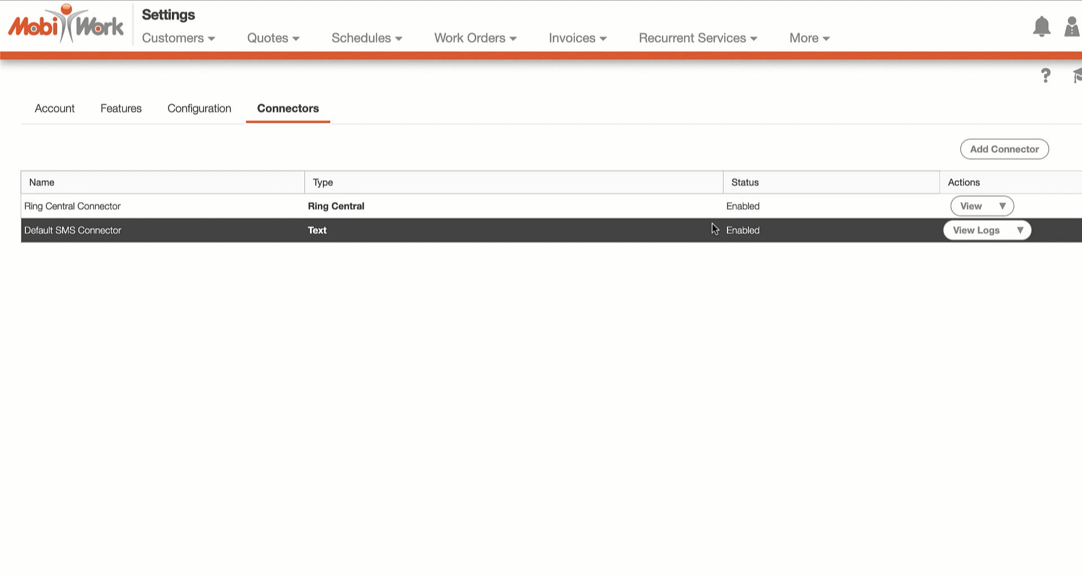Viewport: 1082px width, 576px height.
Task: Open the user profile icon
Action: [x=1071, y=26]
